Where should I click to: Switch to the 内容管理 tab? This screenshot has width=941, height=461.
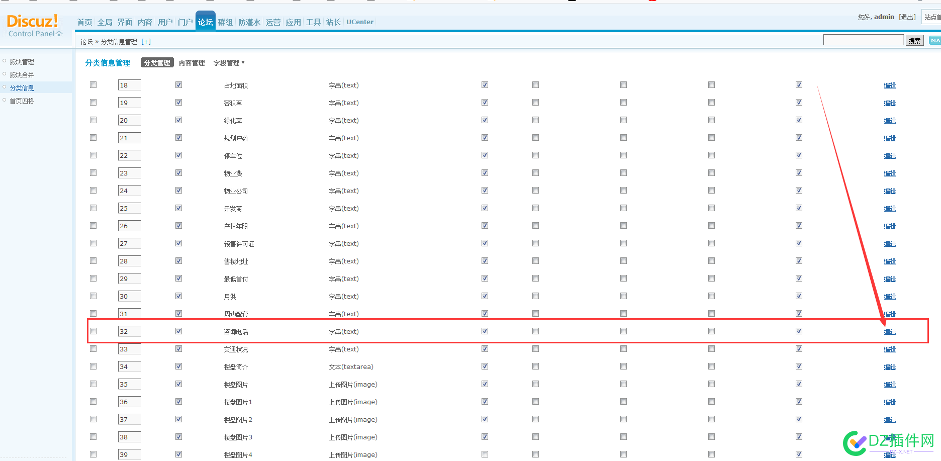click(192, 62)
